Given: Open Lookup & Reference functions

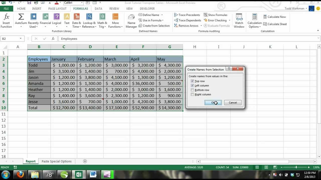Looking at the screenshot, I should pos(89,21).
